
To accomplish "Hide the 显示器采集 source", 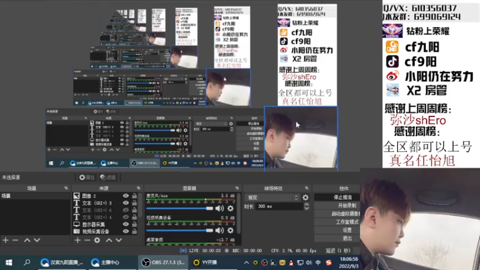I will click(x=126, y=224).
